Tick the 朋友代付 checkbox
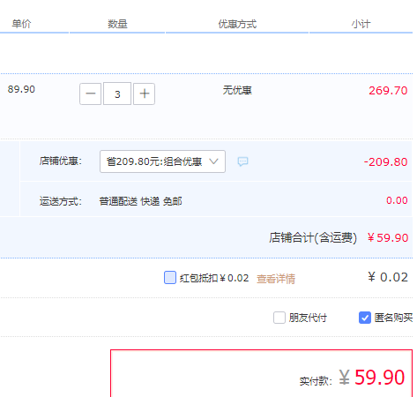The width and height of the screenshot is (417, 397). (279, 318)
